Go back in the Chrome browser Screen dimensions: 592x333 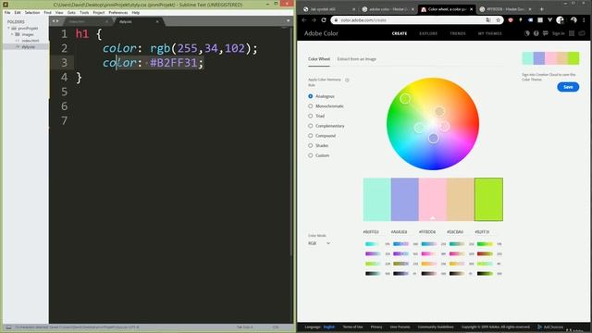pyautogui.click(x=304, y=20)
